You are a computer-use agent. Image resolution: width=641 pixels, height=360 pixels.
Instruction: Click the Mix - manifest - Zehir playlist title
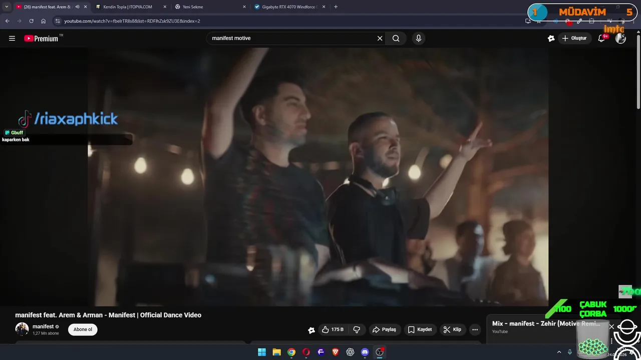click(546, 323)
